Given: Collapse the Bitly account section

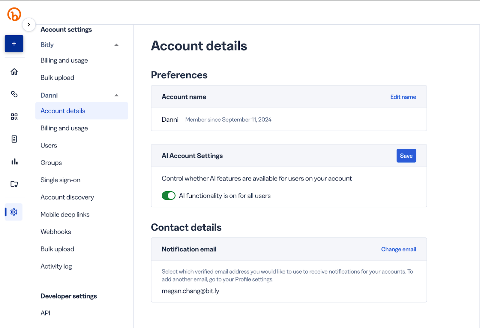Looking at the screenshot, I should (x=116, y=45).
